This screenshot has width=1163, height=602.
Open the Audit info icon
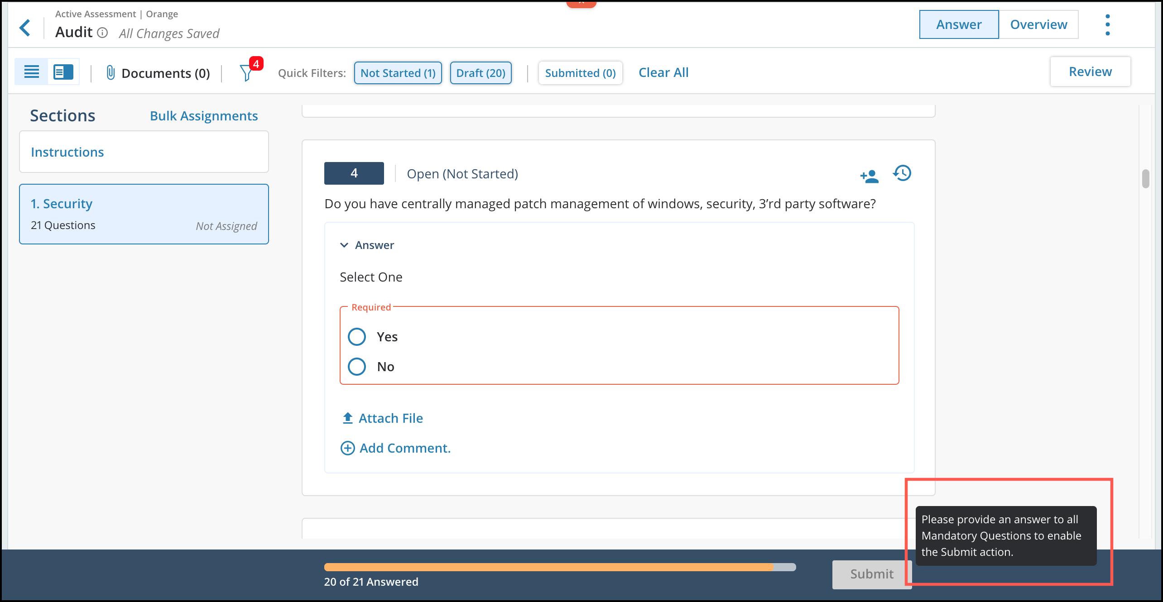pos(103,33)
